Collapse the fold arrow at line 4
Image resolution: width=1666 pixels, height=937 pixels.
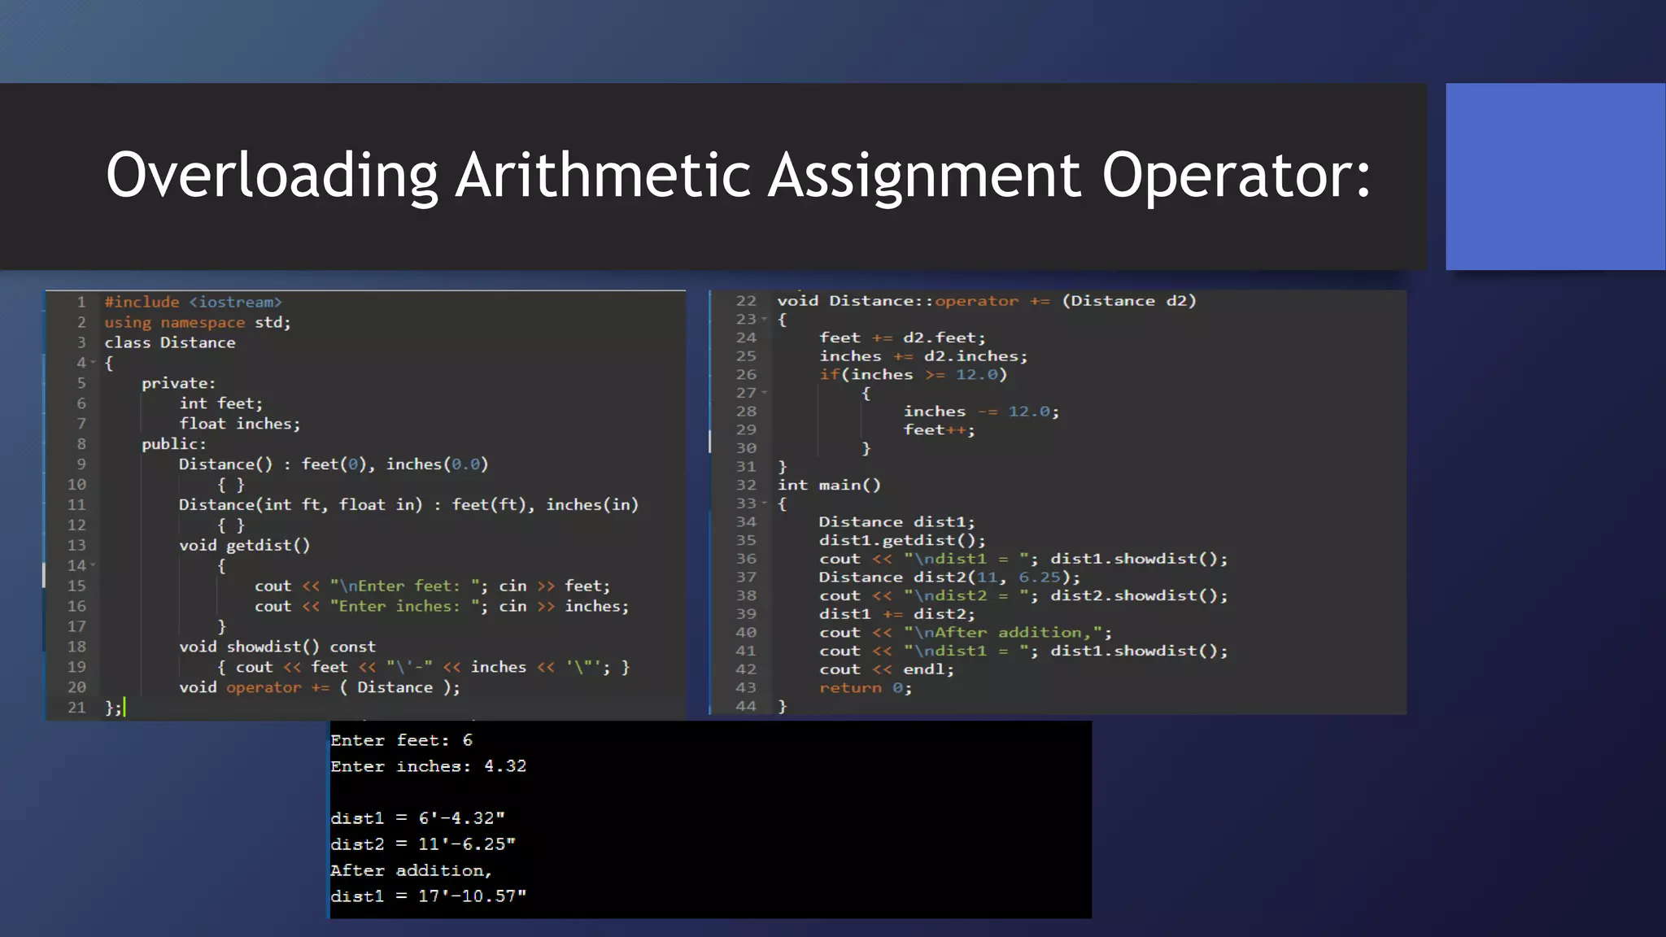[93, 363]
